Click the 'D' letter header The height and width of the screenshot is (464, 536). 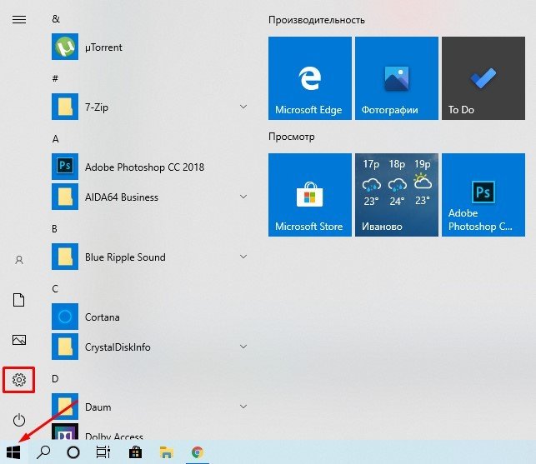click(55, 378)
